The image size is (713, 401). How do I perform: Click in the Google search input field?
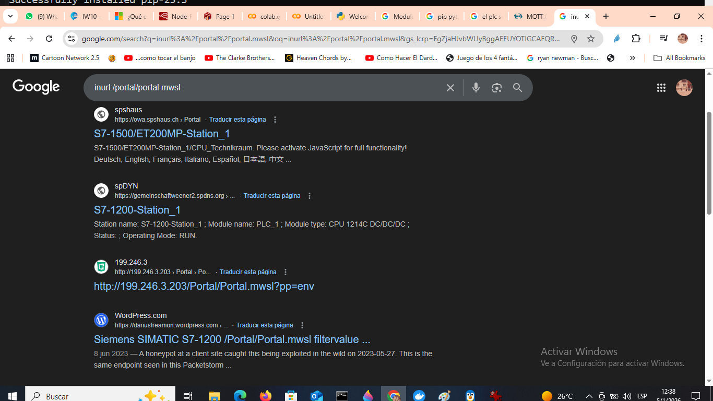pyautogui.click(x=261, y=88)
